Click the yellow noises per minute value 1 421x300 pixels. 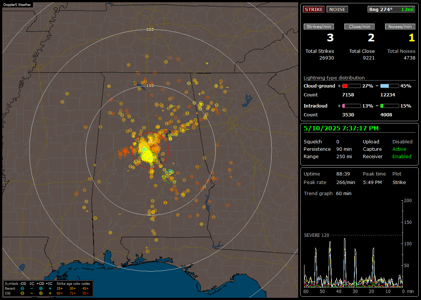[x=412, y=38]
